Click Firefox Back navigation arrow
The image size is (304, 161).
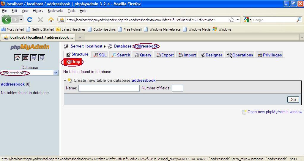click(6, 20)
